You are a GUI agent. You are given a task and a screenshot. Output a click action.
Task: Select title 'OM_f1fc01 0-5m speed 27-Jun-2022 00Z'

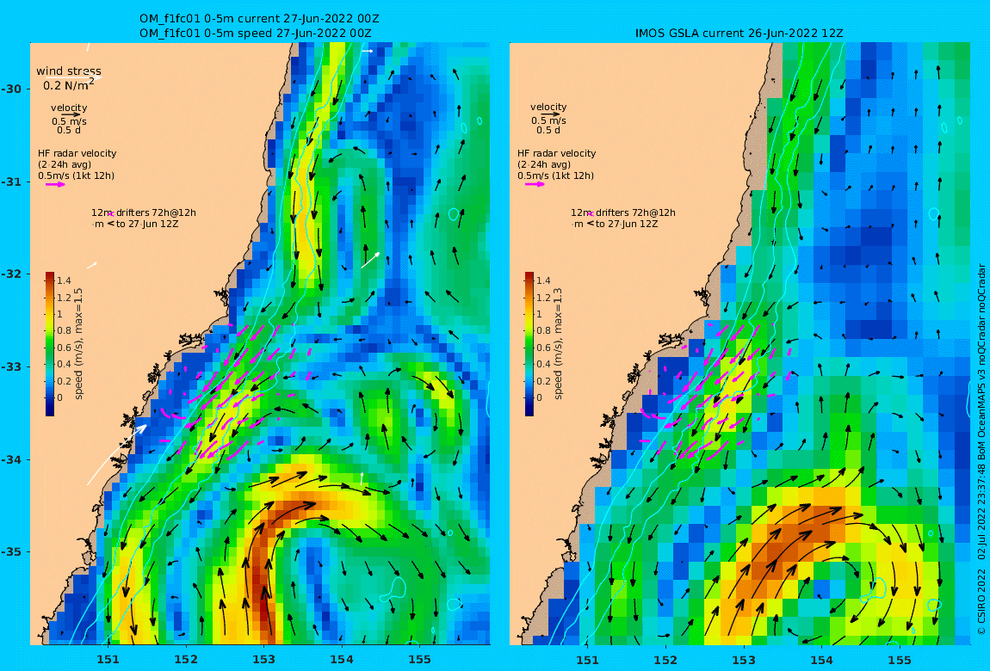256,34
